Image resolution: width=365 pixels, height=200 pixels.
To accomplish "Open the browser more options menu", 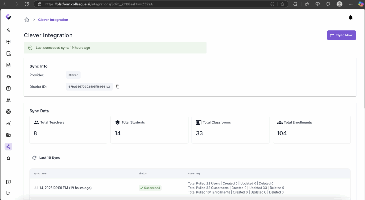I will [351, 4].
